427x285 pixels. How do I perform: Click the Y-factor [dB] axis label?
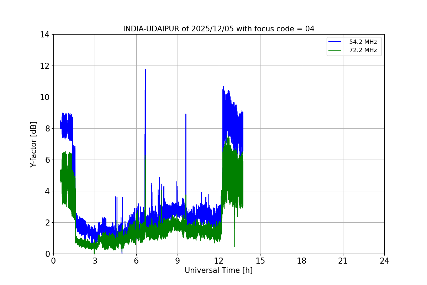[33, 144]
